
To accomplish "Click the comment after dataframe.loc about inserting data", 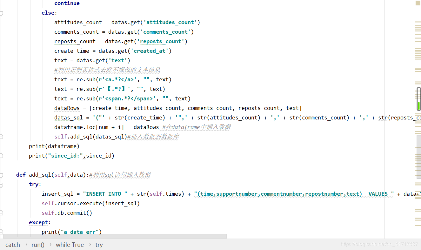I will pyautogui.click(x=196, y=127).
